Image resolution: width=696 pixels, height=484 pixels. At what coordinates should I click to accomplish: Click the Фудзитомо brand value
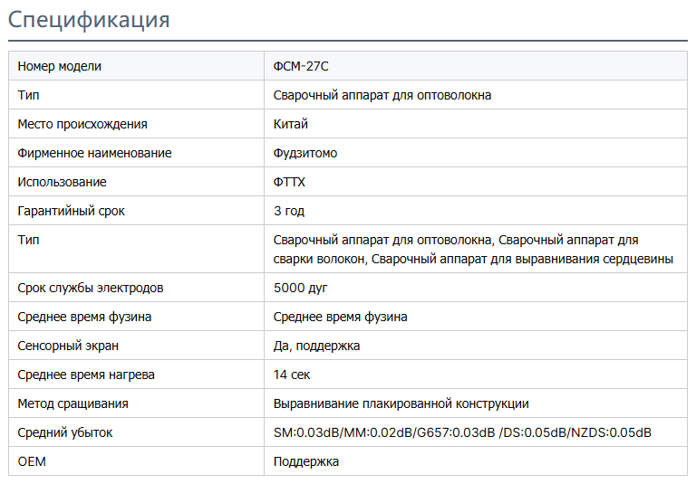click(304, 153)
